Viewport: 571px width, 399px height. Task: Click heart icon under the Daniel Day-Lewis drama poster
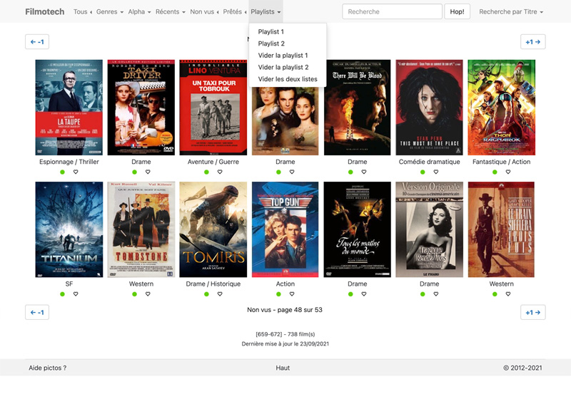coord(292,172)
